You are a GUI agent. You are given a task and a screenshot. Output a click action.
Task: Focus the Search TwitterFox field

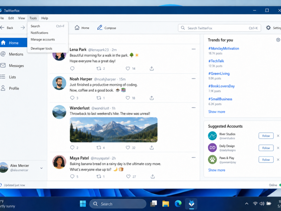click(x=219, y=28)
